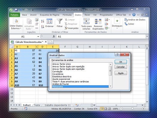Screen dimensions: 157x118
Task: Click the insert worksheet icon after sheet tabs
Action: point(77,105)
